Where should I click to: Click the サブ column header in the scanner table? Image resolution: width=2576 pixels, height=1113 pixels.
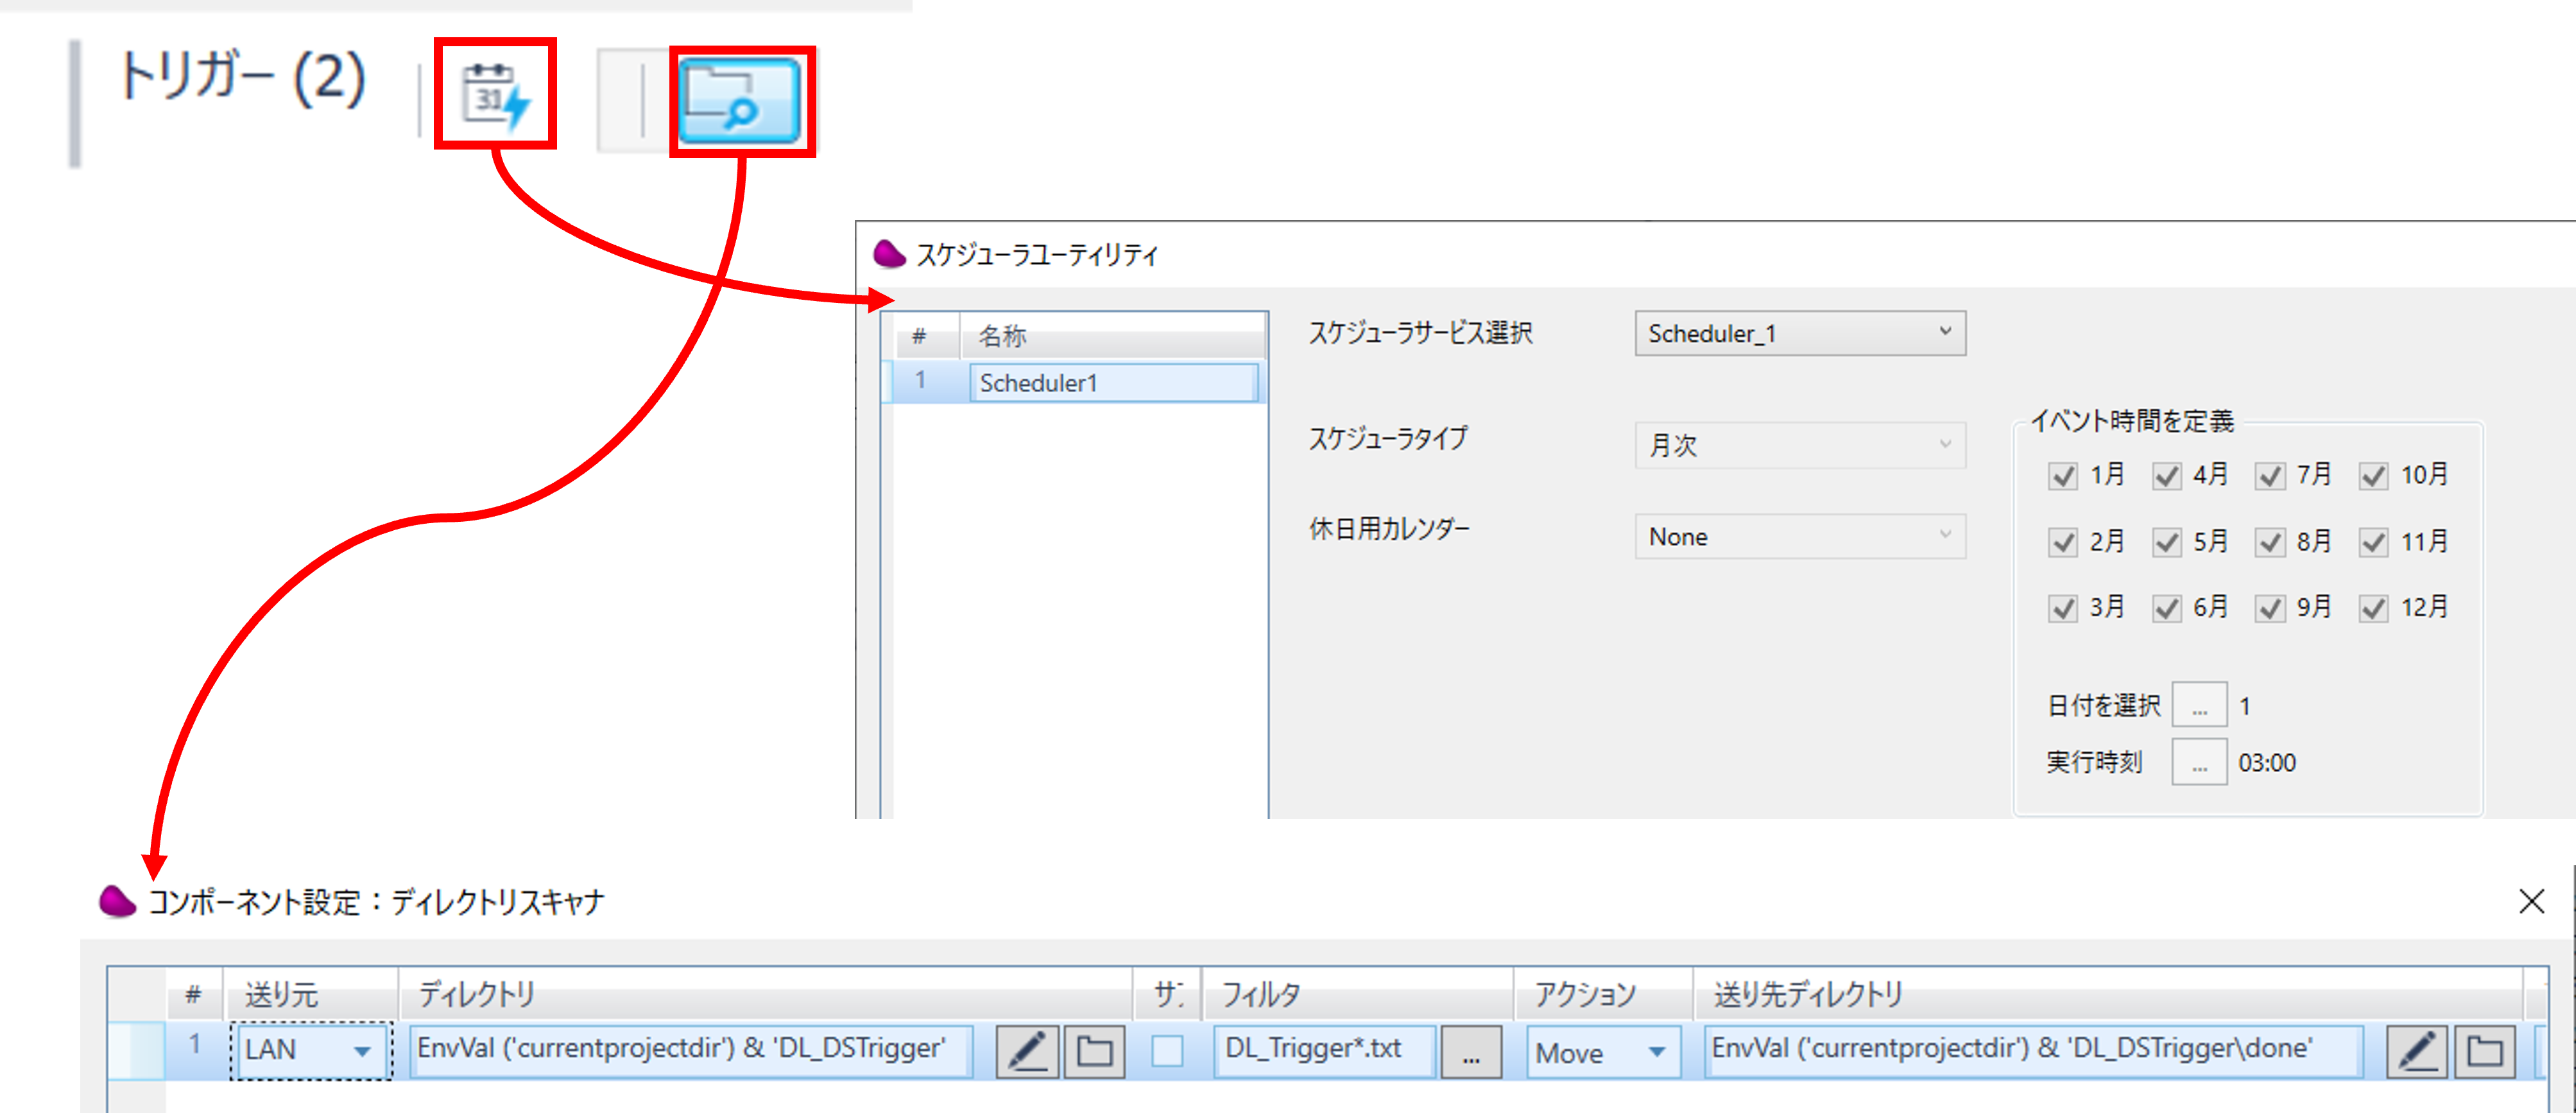(1168, 994)
